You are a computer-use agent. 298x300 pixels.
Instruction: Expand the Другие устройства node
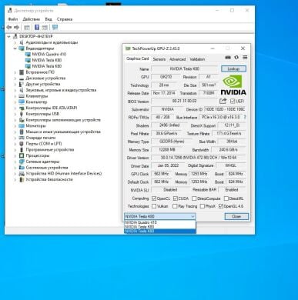point(15,84)
